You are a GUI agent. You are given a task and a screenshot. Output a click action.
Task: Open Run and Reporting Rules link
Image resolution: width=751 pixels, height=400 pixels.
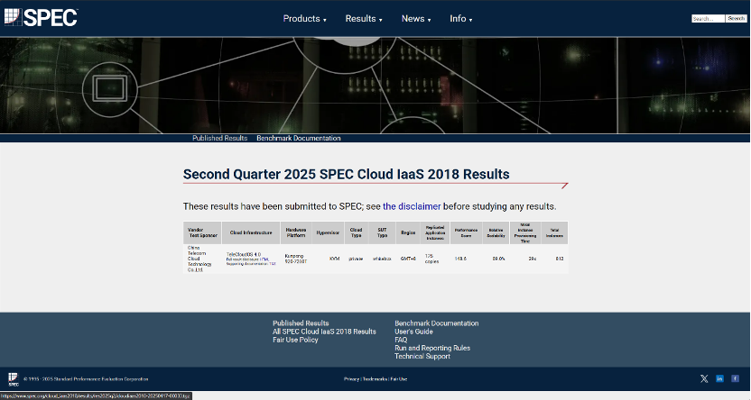(432, 348)
